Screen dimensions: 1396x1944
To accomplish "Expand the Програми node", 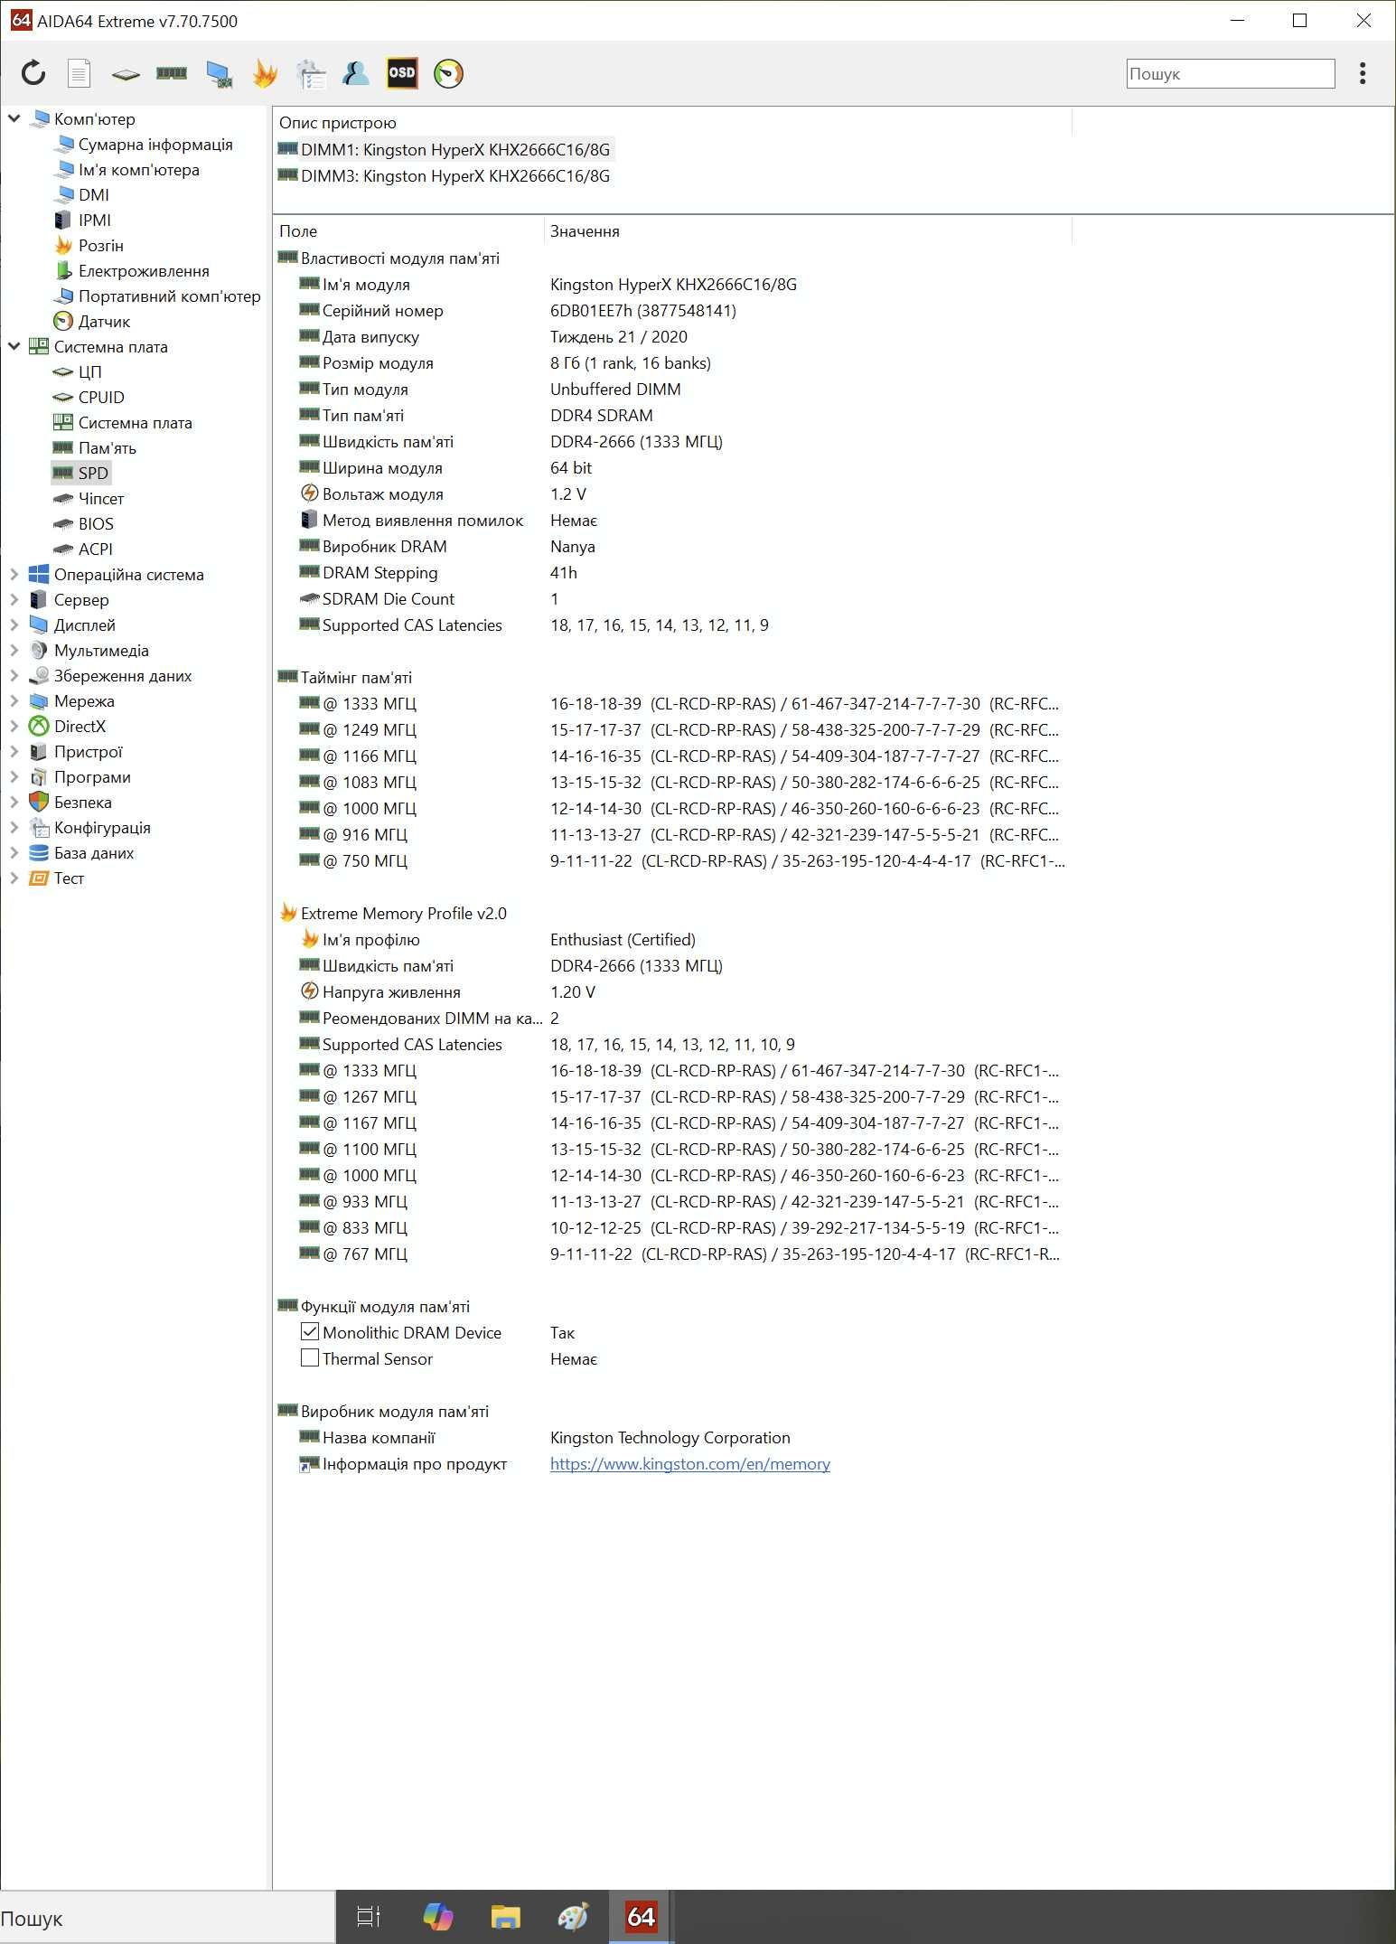I will click(14, 776).
